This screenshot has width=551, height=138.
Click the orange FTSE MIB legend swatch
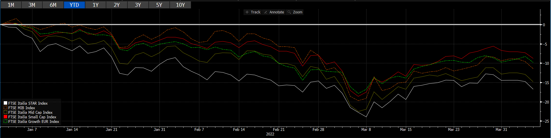click(5, 108)
